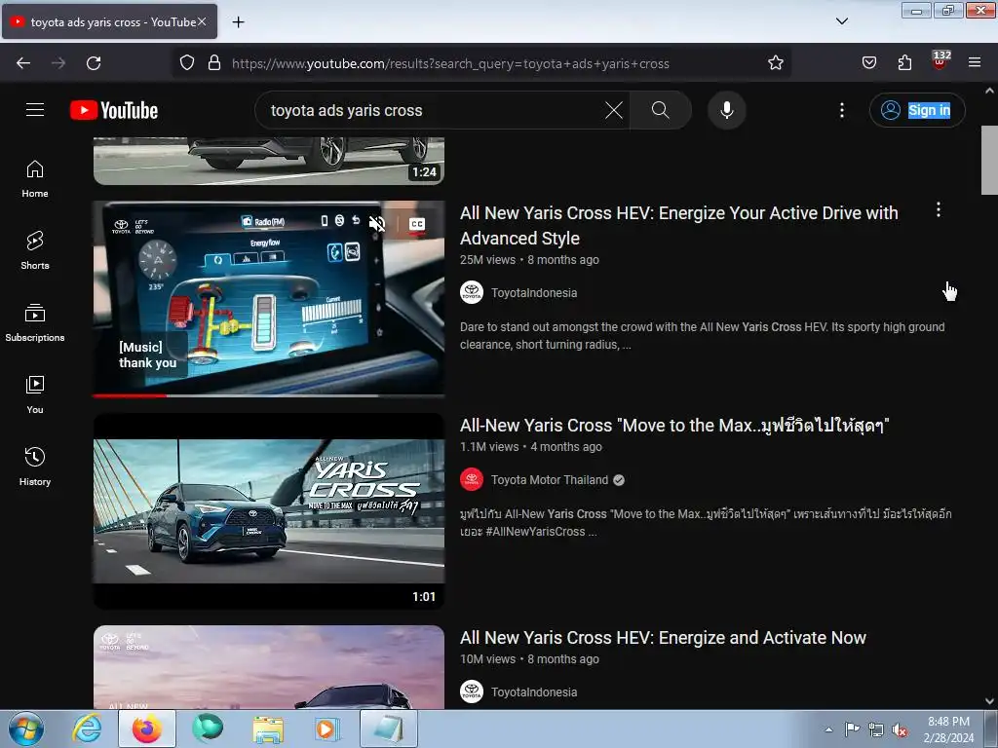
Task: Click the YouTube logo
Action: pyautogui.click(x=114, y=110)
